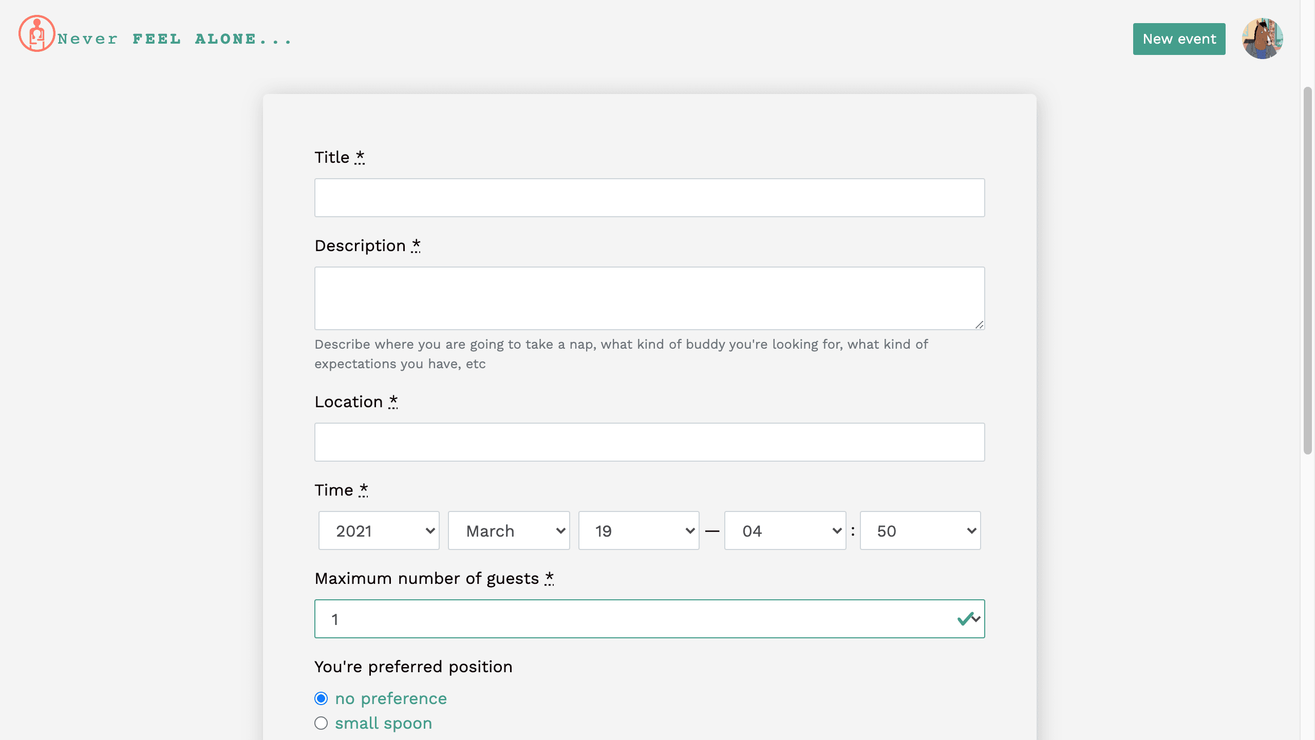Click the 'no preference' label text

[391, 698]
